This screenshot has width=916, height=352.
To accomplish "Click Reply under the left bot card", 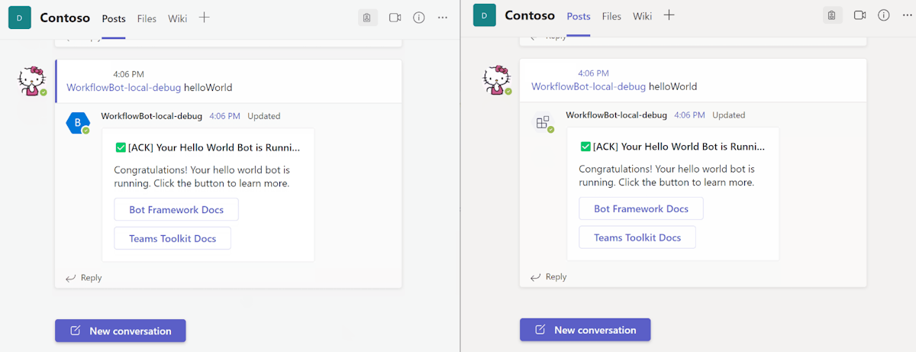I will [x=84, y=278].
